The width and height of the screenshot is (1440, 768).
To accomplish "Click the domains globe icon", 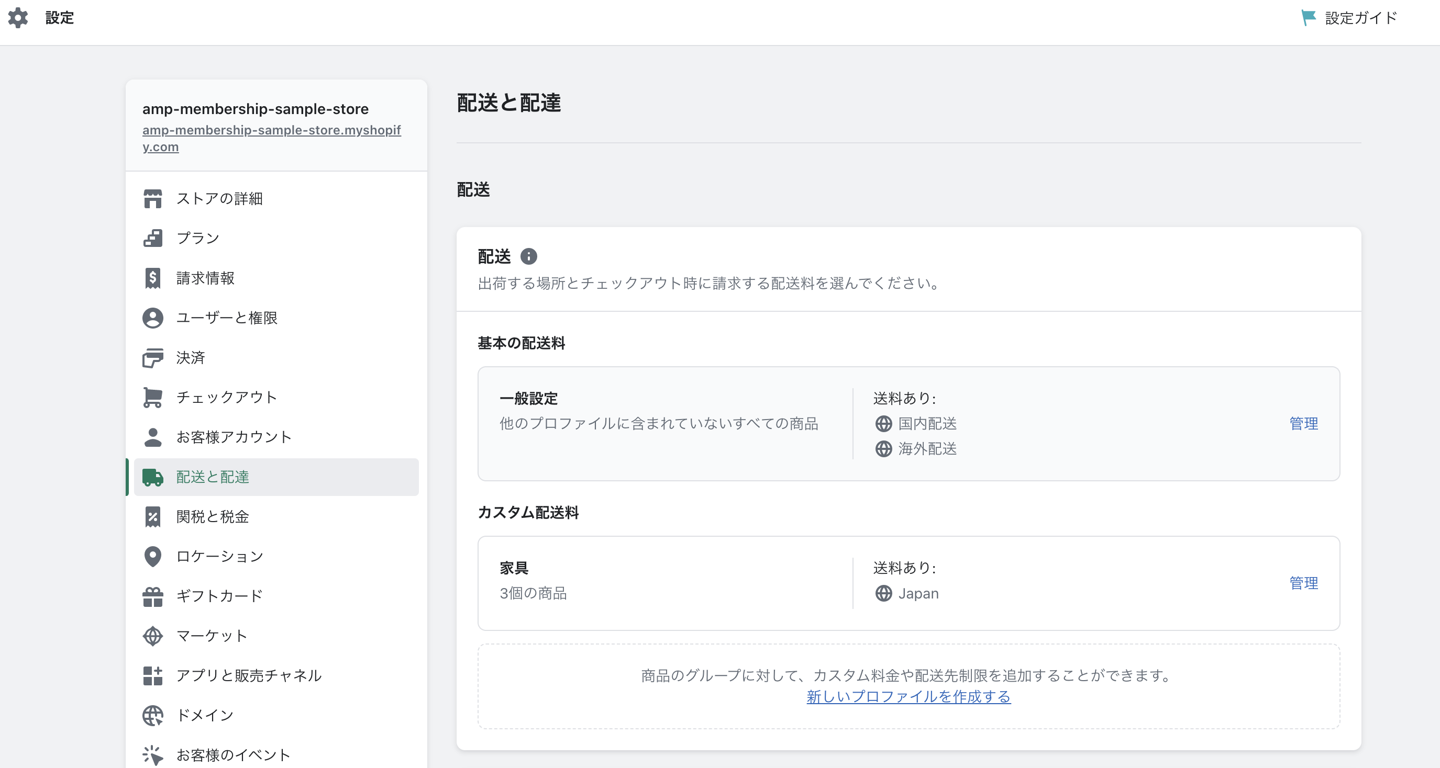I will coord(152,715).
